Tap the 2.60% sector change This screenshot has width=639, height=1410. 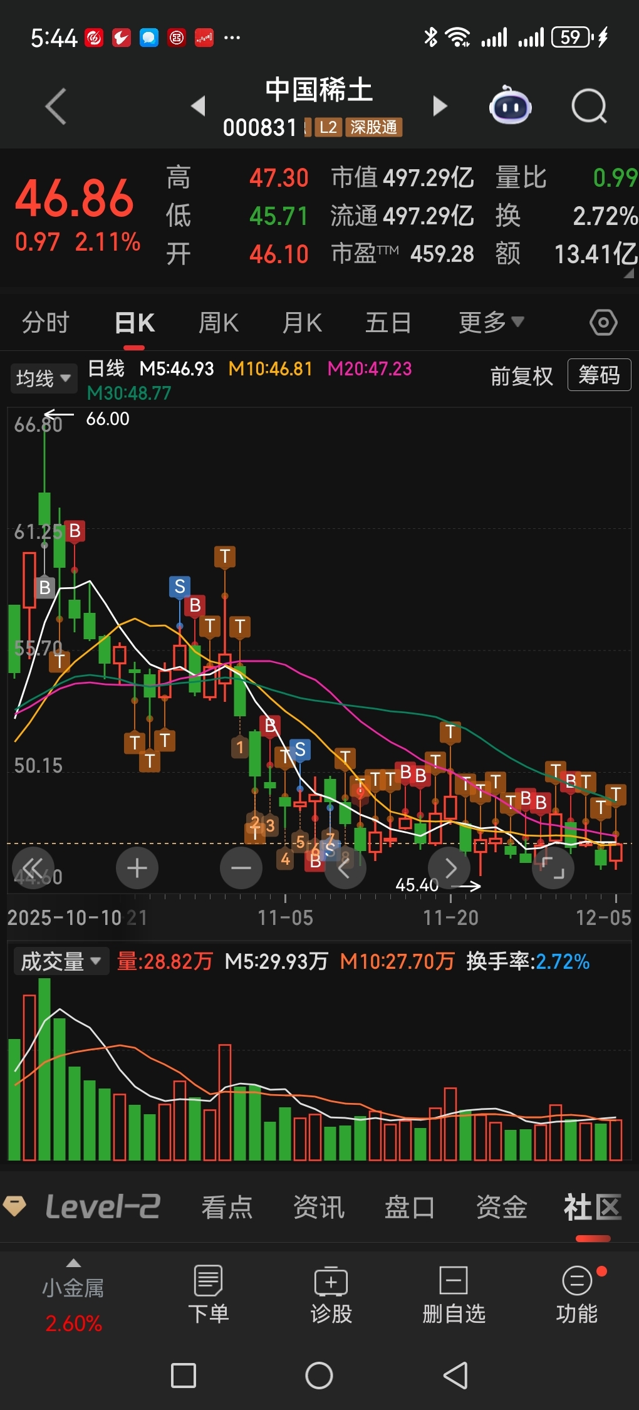coord(73,1324)
